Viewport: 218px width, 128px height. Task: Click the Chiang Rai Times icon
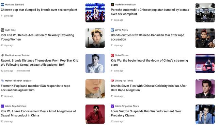[112, 81]
